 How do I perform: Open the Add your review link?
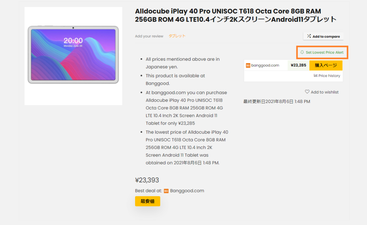click(149, 36)
